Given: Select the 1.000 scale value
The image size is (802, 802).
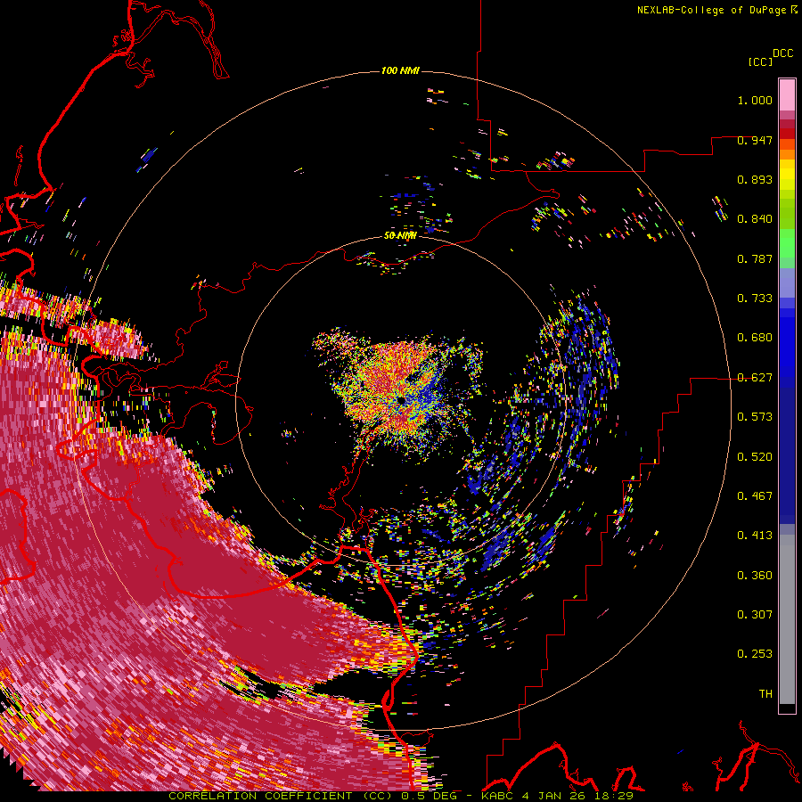Looking at the screenshot, I should [755, 100].
